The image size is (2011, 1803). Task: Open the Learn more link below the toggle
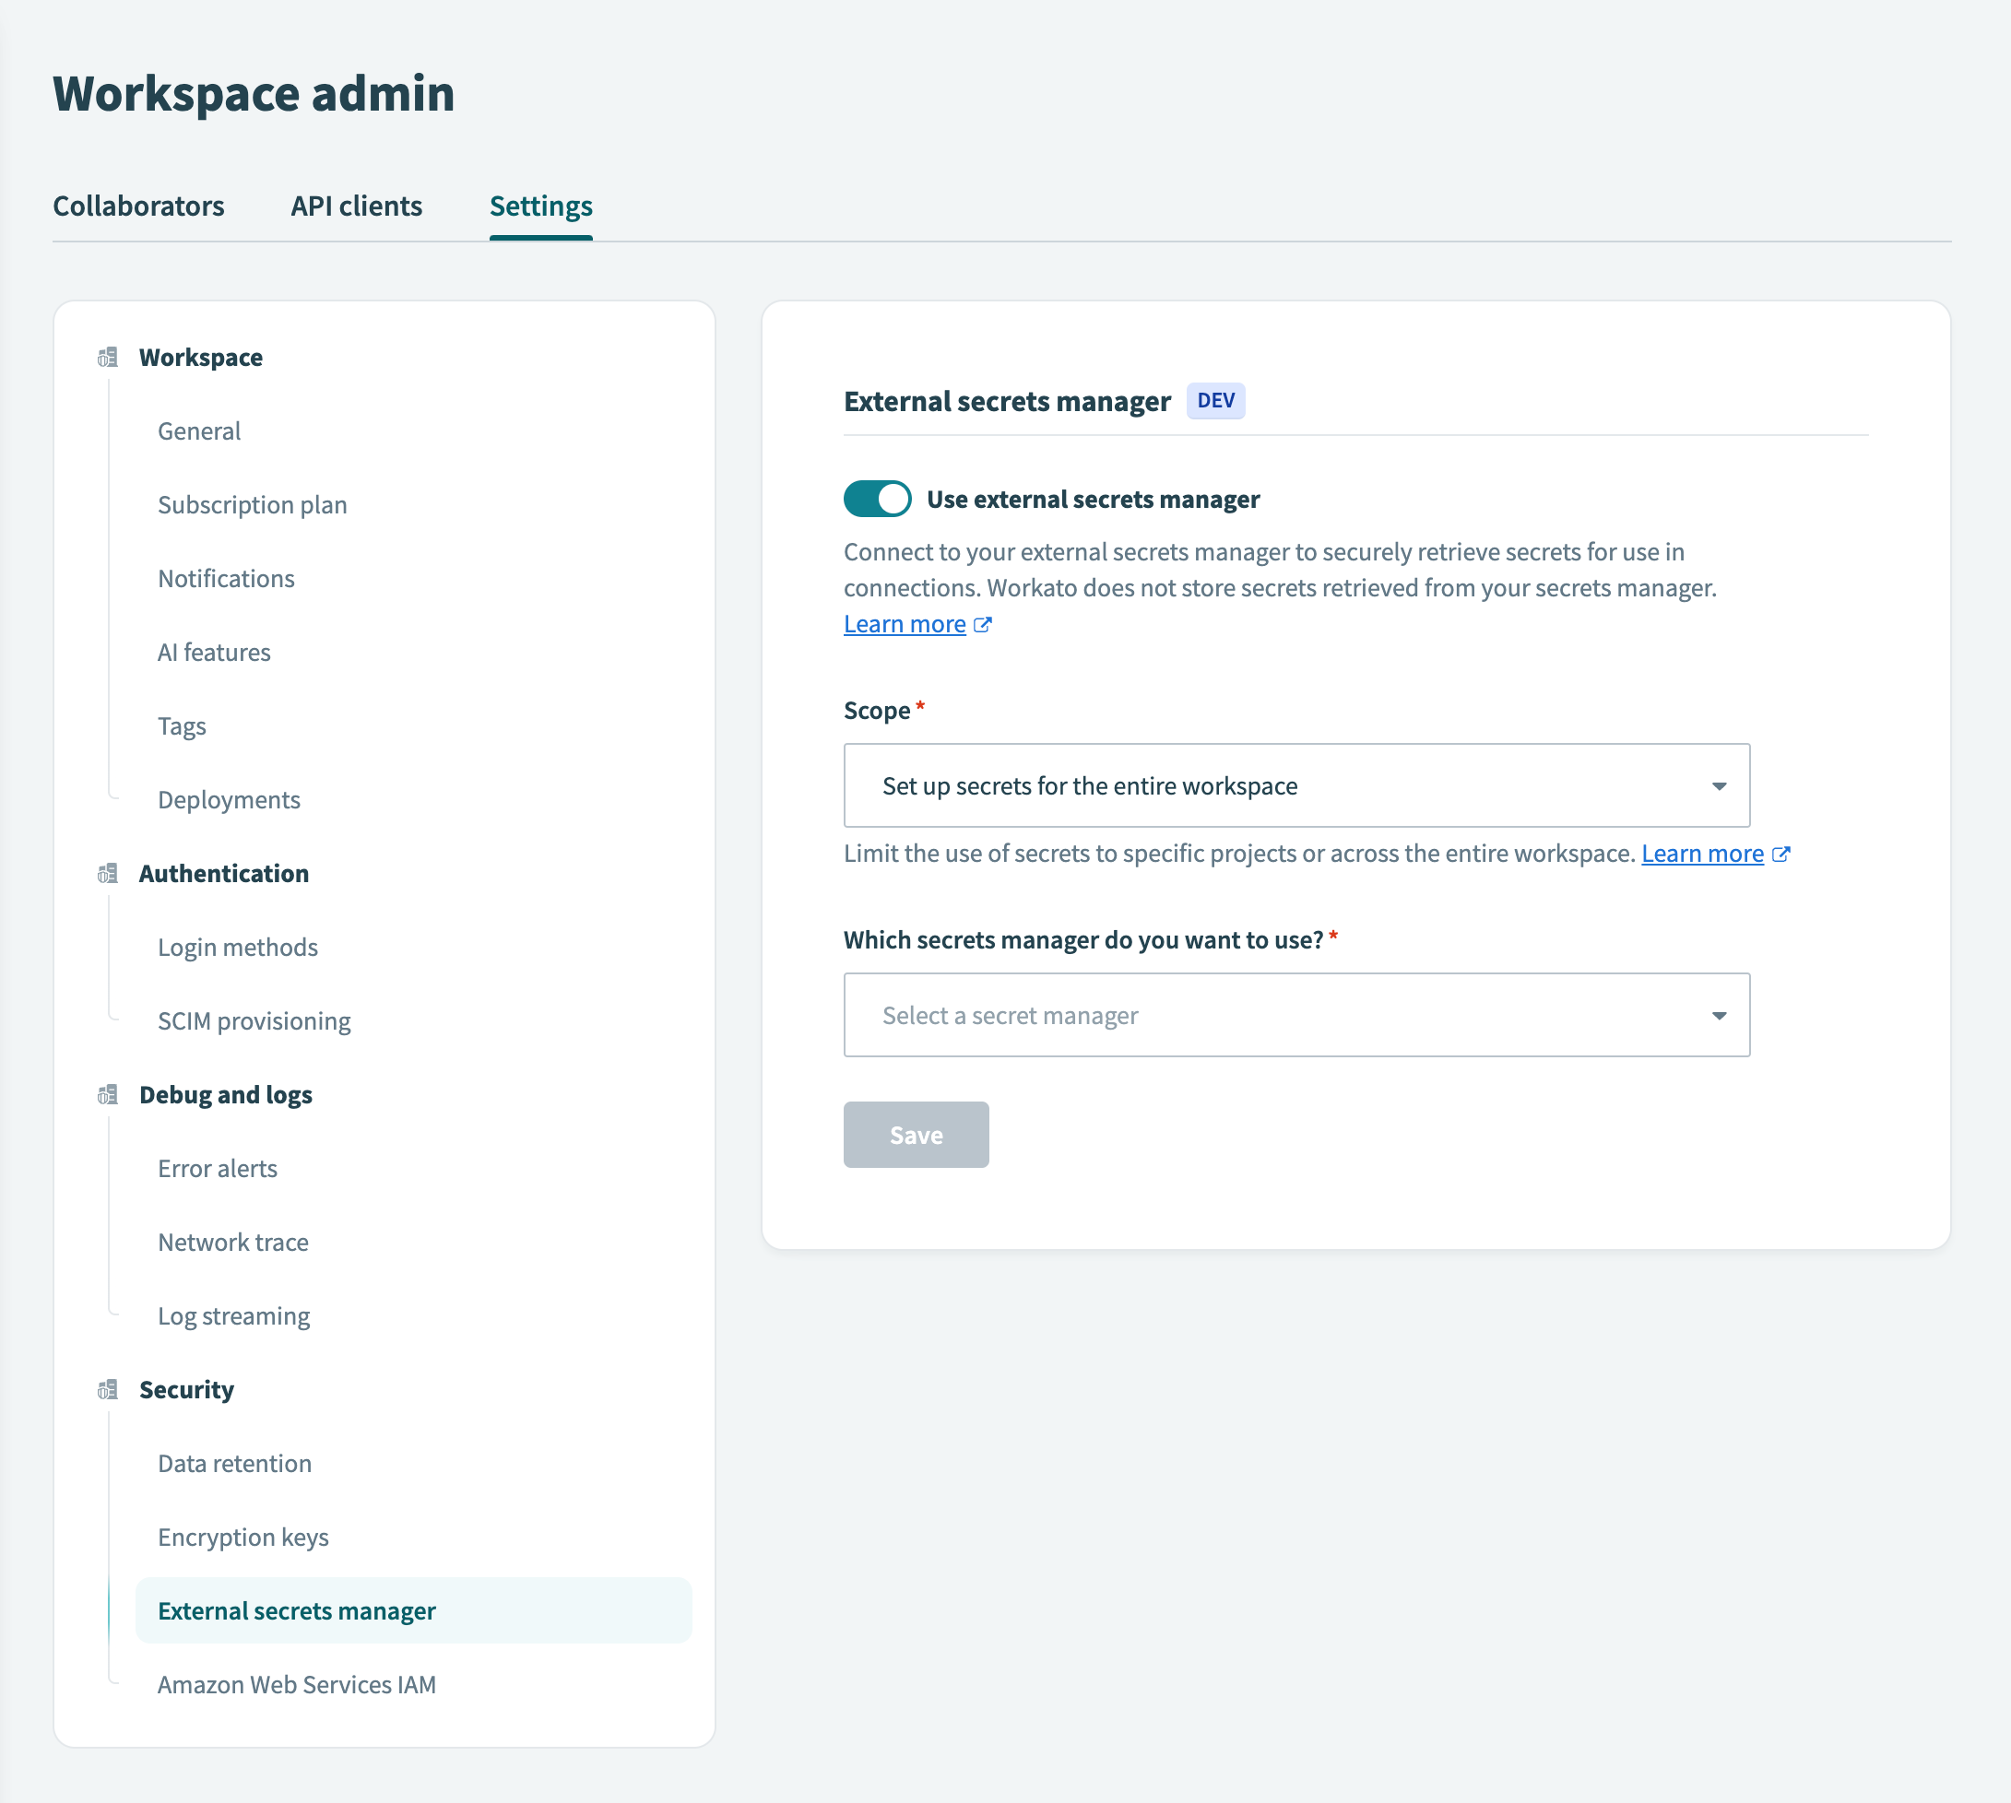click(x=904, y=623)
